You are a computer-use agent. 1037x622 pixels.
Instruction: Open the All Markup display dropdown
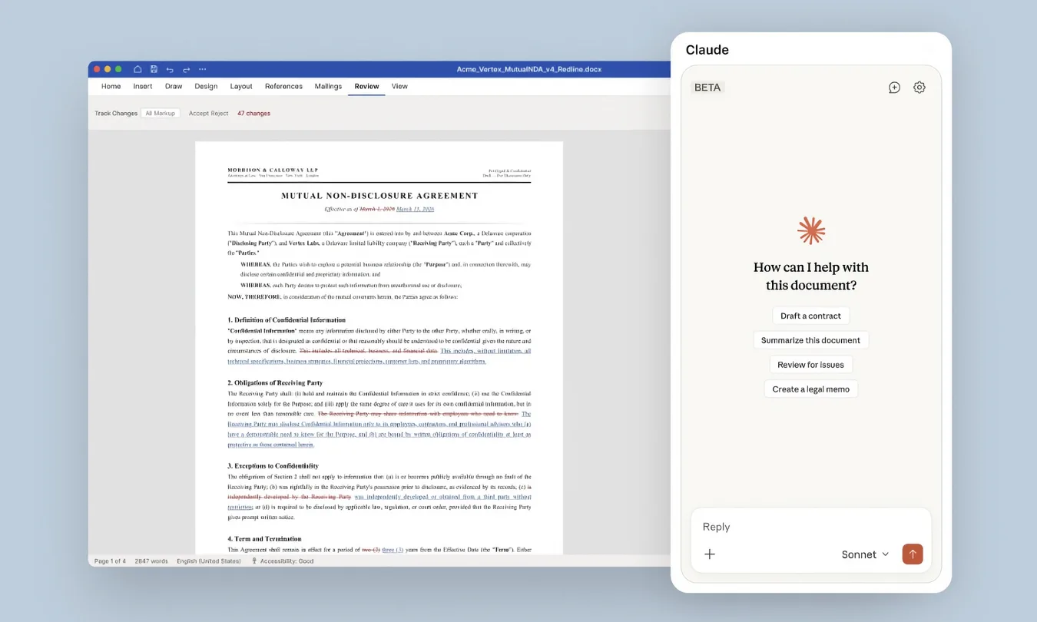160,113
